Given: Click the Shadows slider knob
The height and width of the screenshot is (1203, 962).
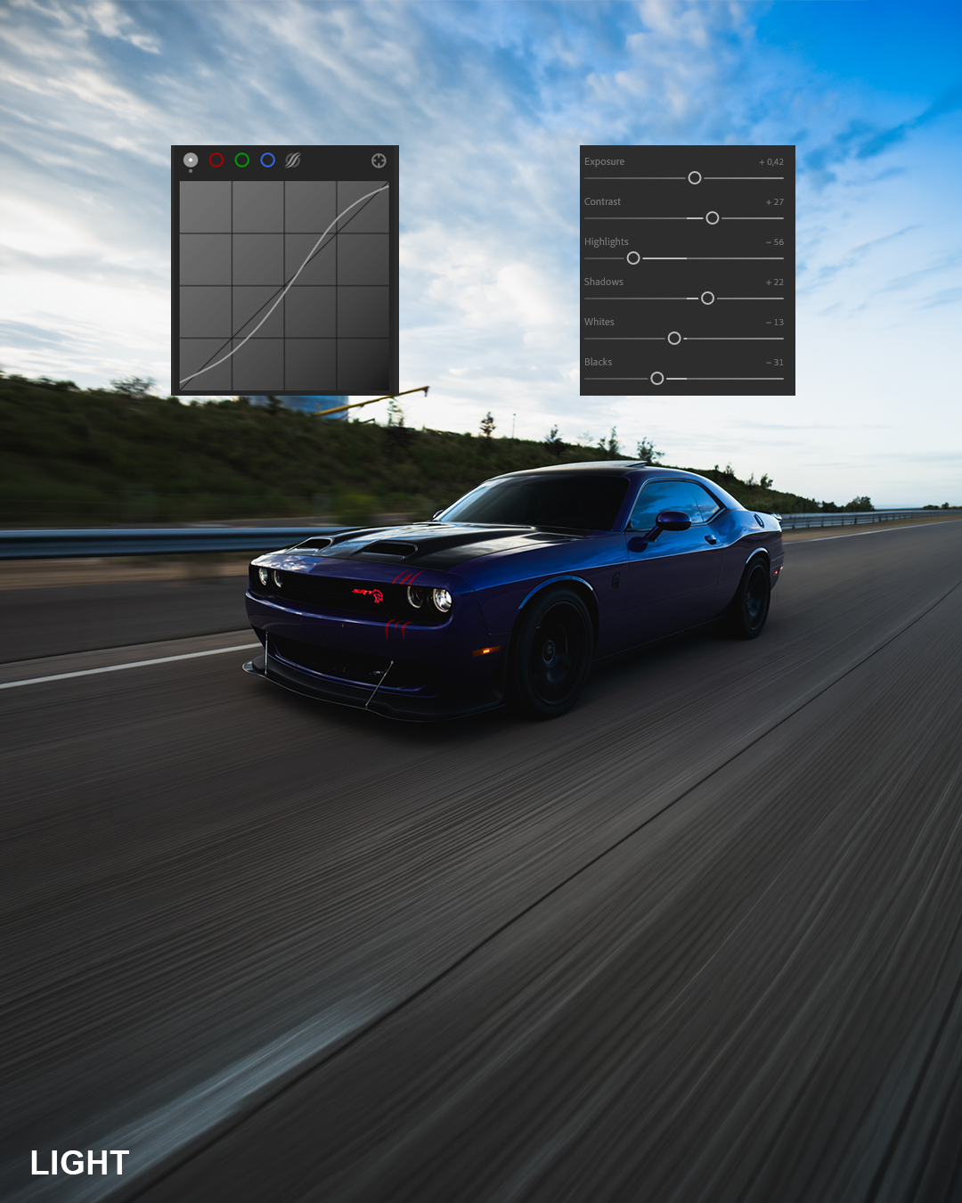Looking at the screenshot, I should pyautogui.click(x=708, y=299).
